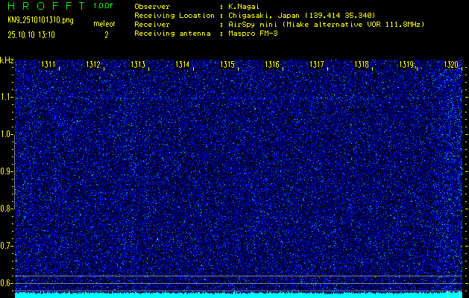The width and height of the screenshot is (469, 298).
Task: Click the 1313 time marker
Action: pos(138,66)
